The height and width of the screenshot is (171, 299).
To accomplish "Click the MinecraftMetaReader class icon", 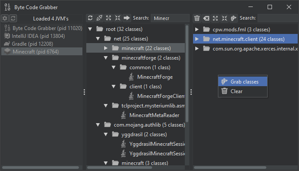I will (123, 115).
